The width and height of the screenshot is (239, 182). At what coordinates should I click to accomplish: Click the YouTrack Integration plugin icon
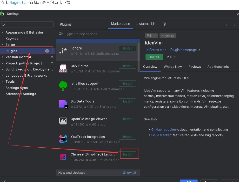click(x=63, y=139)
